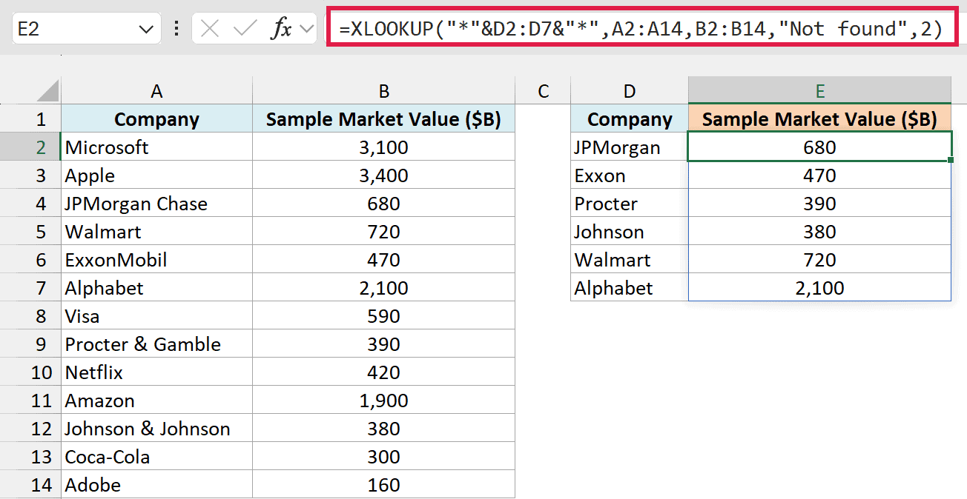This screenshot has width=967, height=499.
Task: Click result 470 in column E
Action: [x=819, y=175]
